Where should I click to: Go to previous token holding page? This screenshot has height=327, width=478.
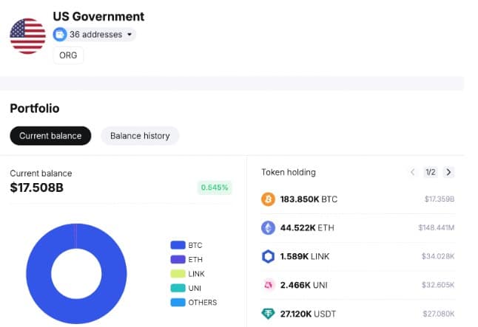413,172
